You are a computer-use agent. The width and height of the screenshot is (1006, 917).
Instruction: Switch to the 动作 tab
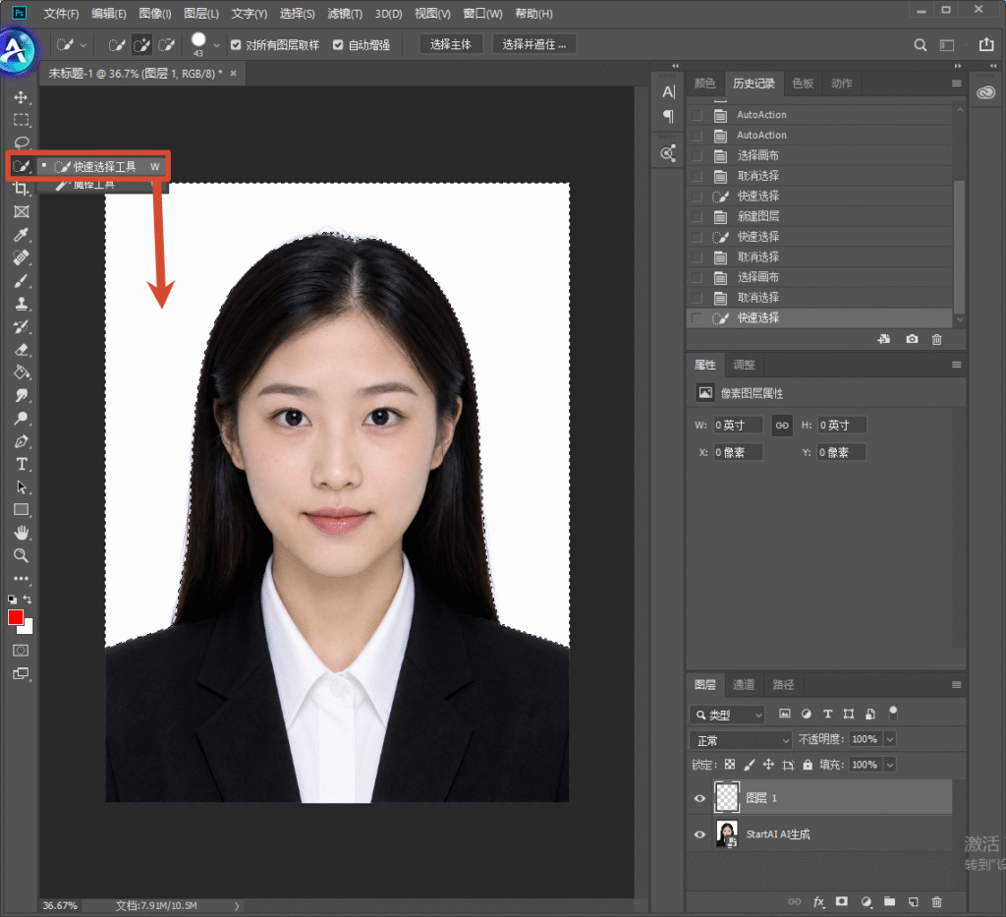coord(841,84)
